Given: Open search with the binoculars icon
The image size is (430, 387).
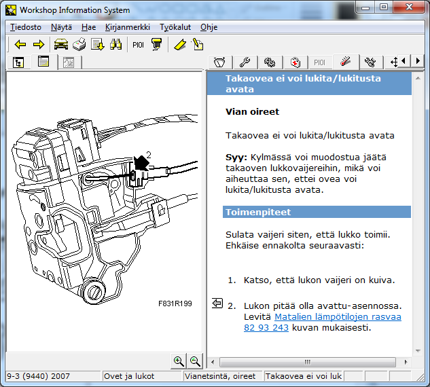Looking at the screenshot, I should (x=115, y=44).
